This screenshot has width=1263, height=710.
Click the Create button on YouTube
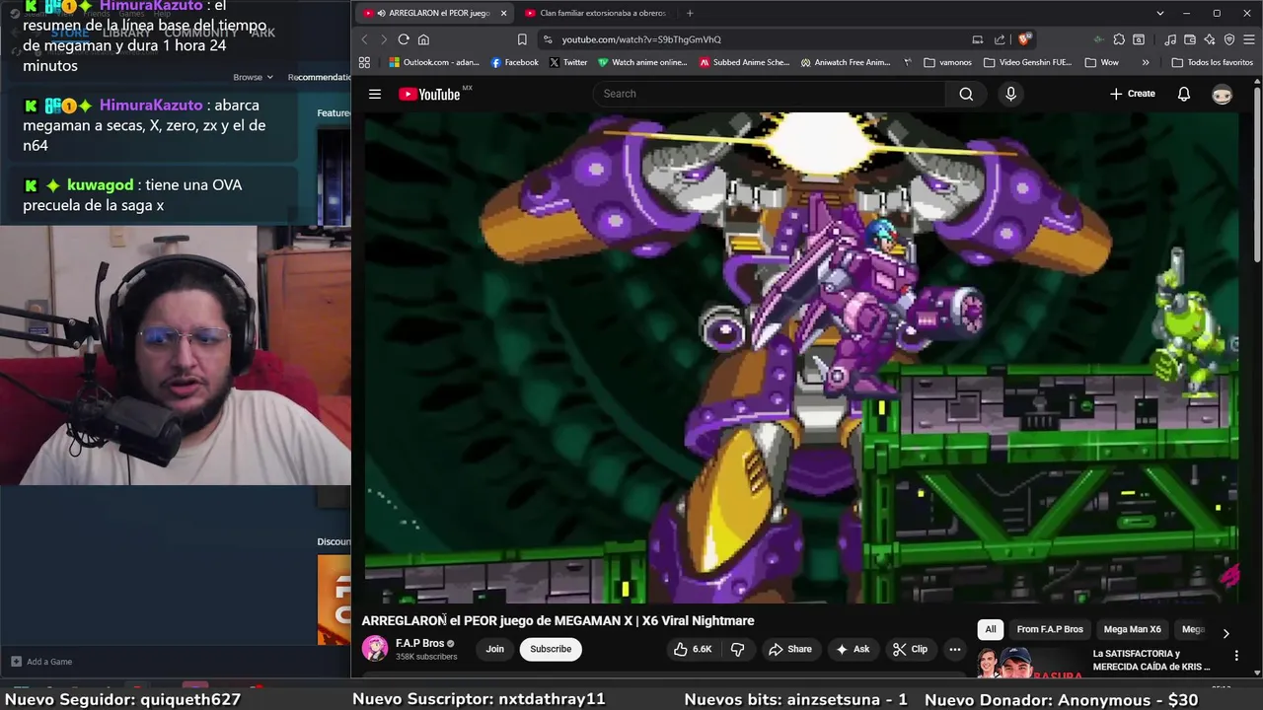[x=1132, y=94]
